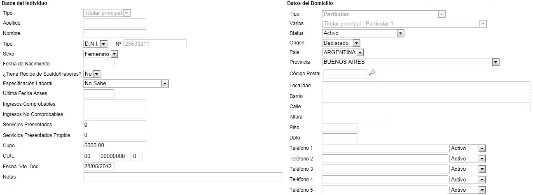Open the Teléfono 1 status dropdown
The image size is (533, 195).
[x=468, y=148]
